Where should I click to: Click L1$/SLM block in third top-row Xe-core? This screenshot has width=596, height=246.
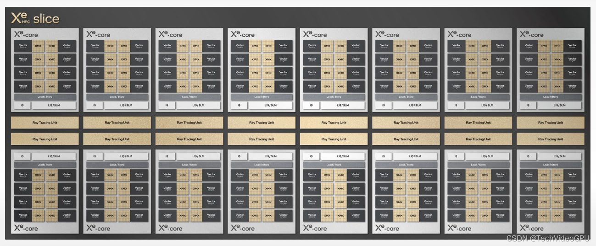pyautogui.click(x=198, y=105)
